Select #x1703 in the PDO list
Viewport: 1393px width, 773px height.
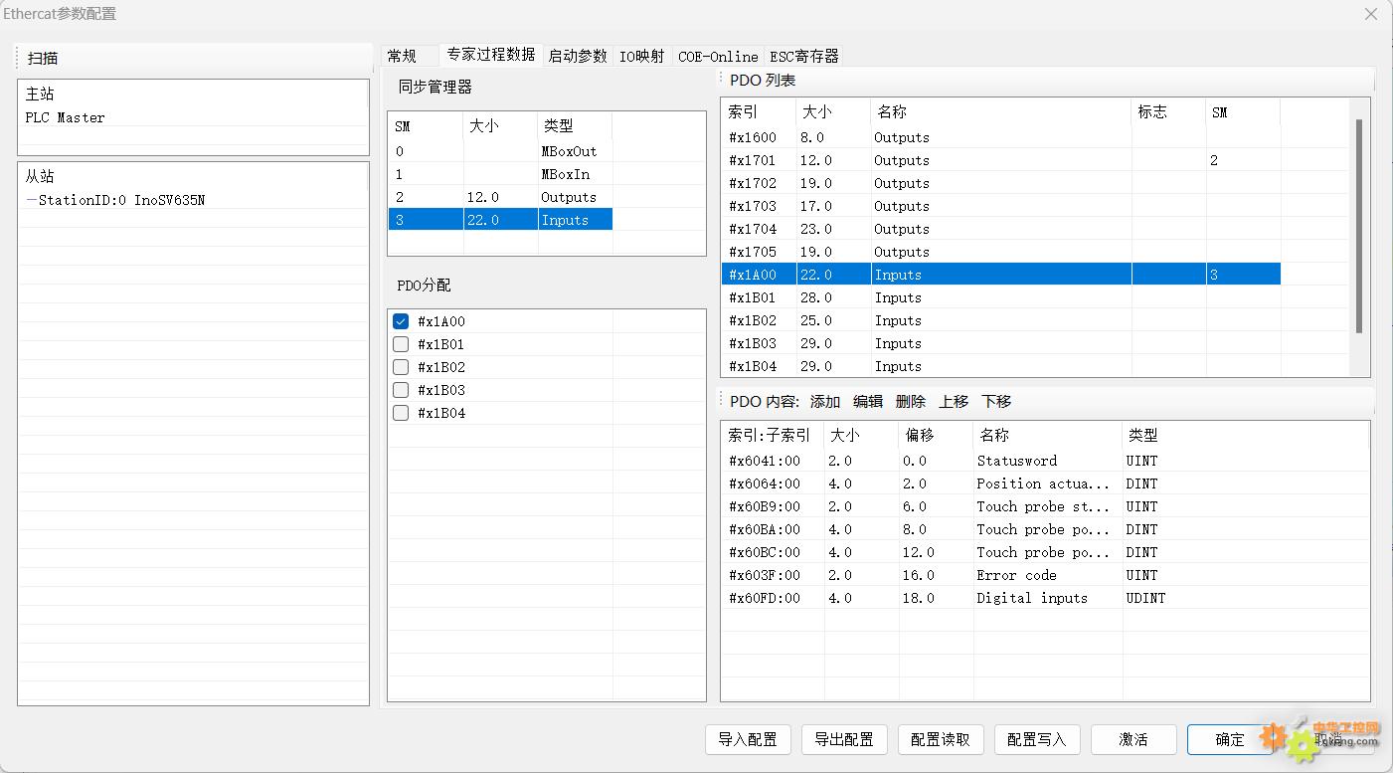point(1001,206)
